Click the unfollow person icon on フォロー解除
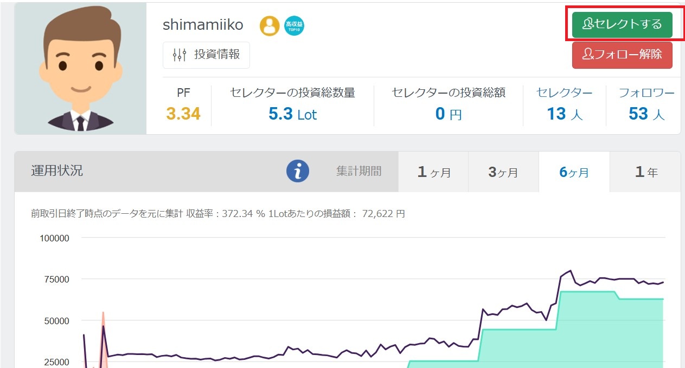The image size is (685, 368). (x=588, y=55)
